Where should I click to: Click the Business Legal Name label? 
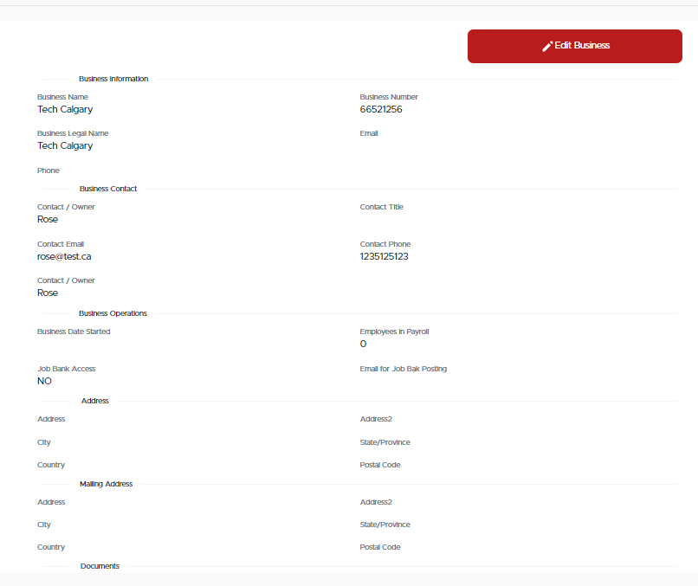(73, 133)
